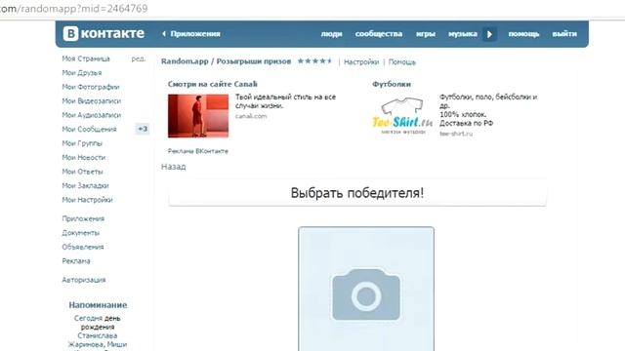The width and height of the screenshot is (625, 351).
Task: Click the Напоминание reminder heading
Action: click(98, 305)
